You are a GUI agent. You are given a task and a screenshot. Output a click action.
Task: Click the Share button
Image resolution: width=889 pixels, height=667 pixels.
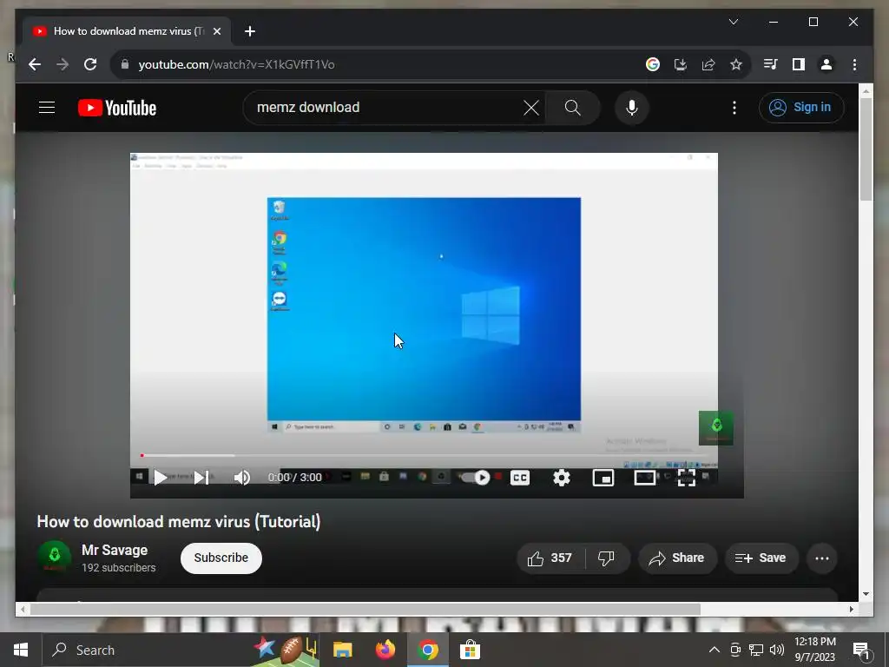(677, 558)
